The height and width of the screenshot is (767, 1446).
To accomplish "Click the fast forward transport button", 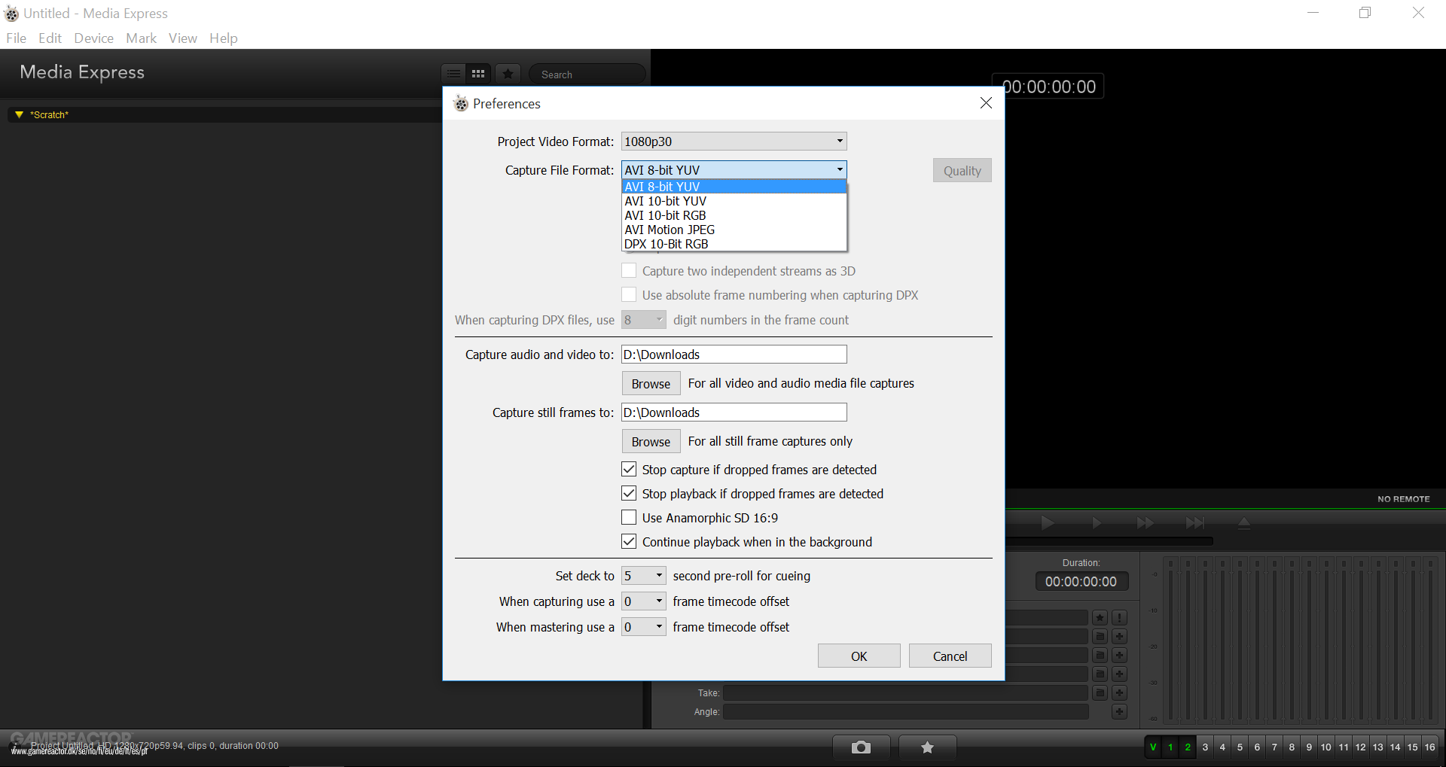I will 1145,523.
